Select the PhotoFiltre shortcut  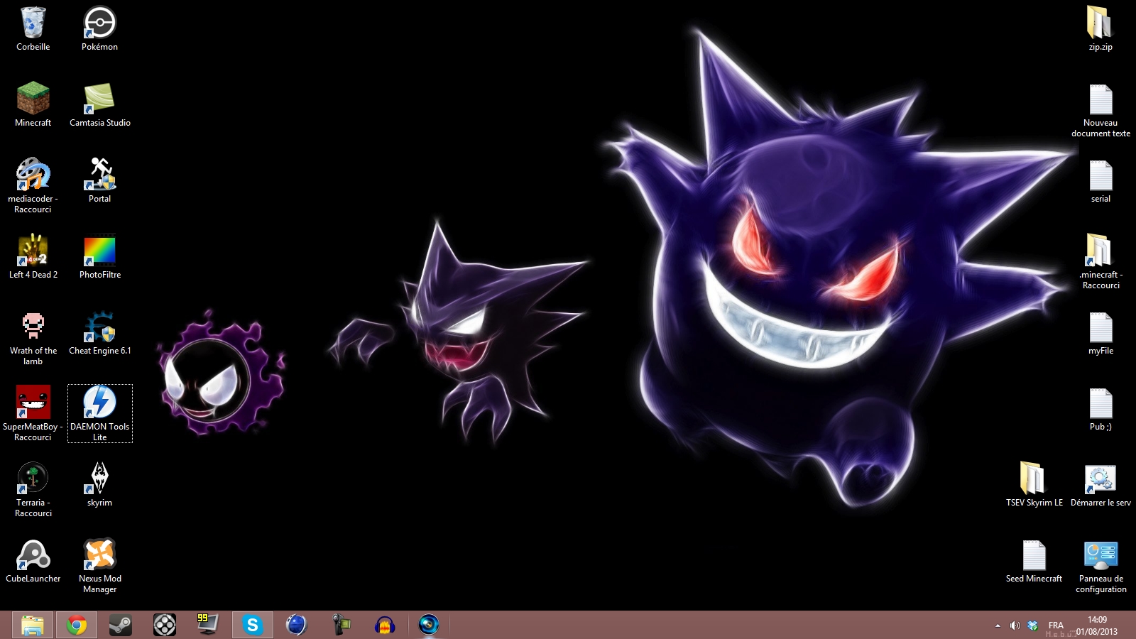click(99, 256)
